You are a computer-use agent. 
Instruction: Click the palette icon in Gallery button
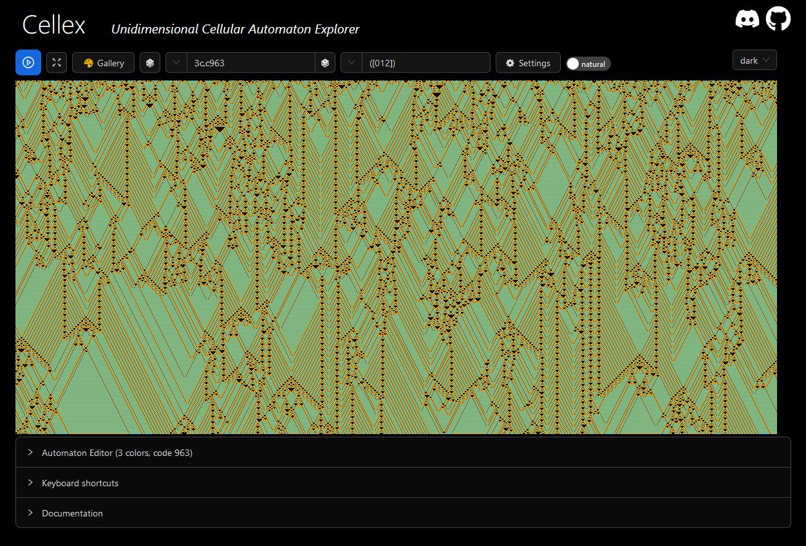click(89, 63)
